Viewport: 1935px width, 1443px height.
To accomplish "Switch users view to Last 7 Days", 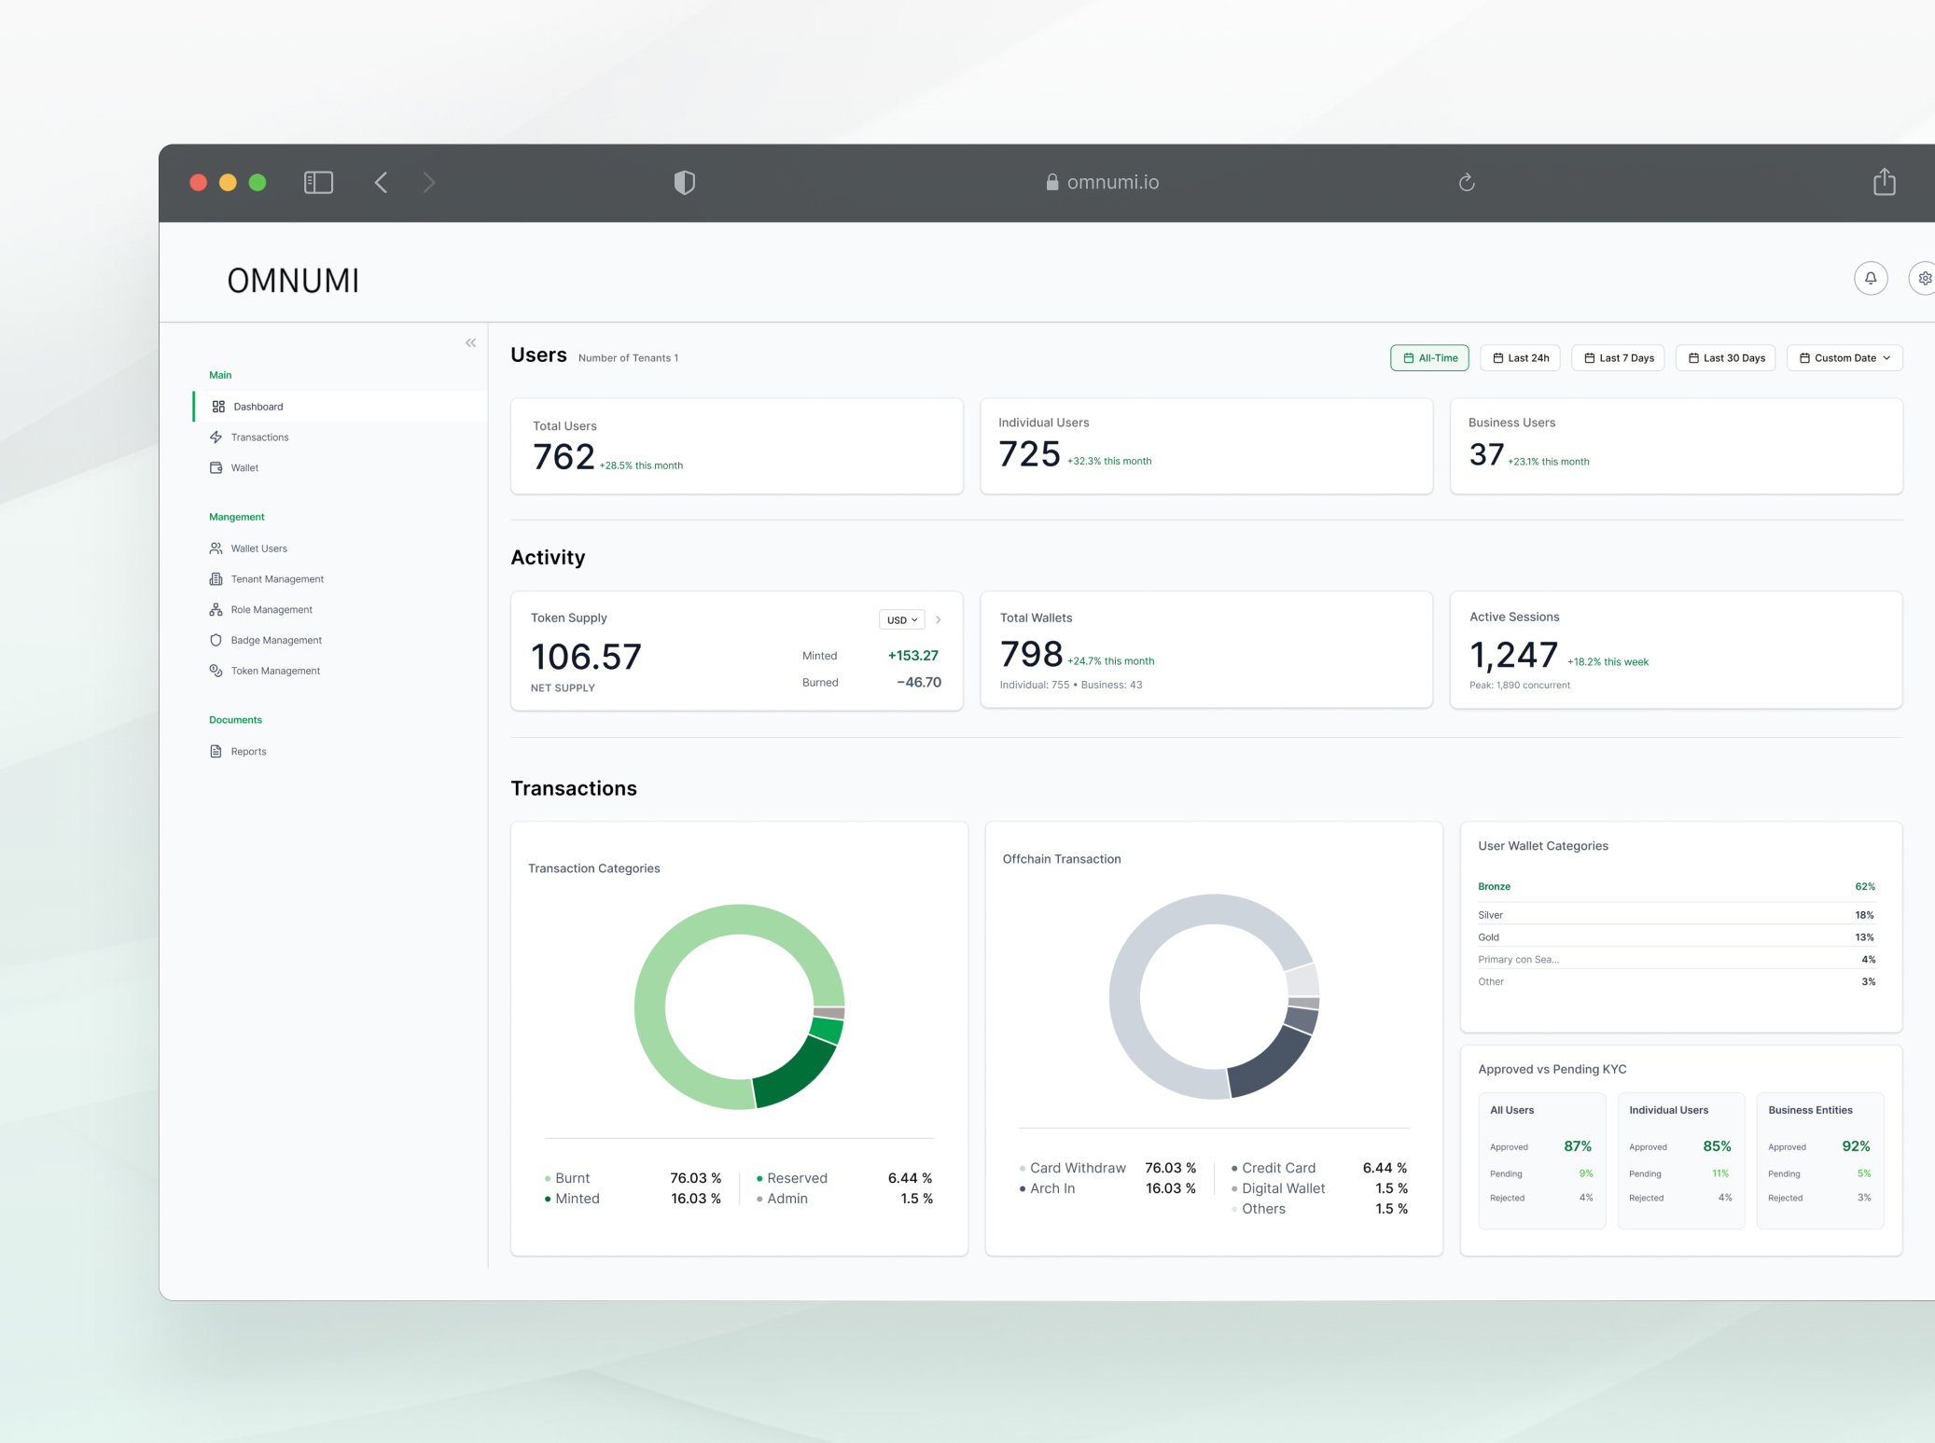I will 1619,357.
